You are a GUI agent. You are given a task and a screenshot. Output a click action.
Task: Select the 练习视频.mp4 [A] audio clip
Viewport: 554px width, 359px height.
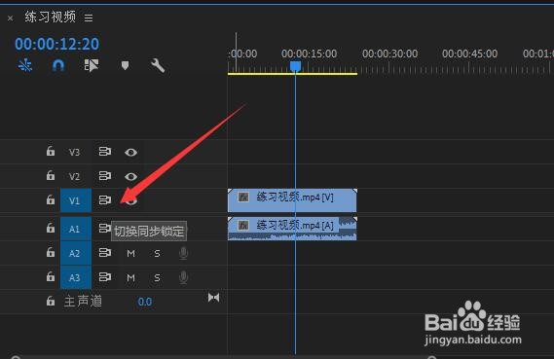pyautogui.click(x=292, y=229)
